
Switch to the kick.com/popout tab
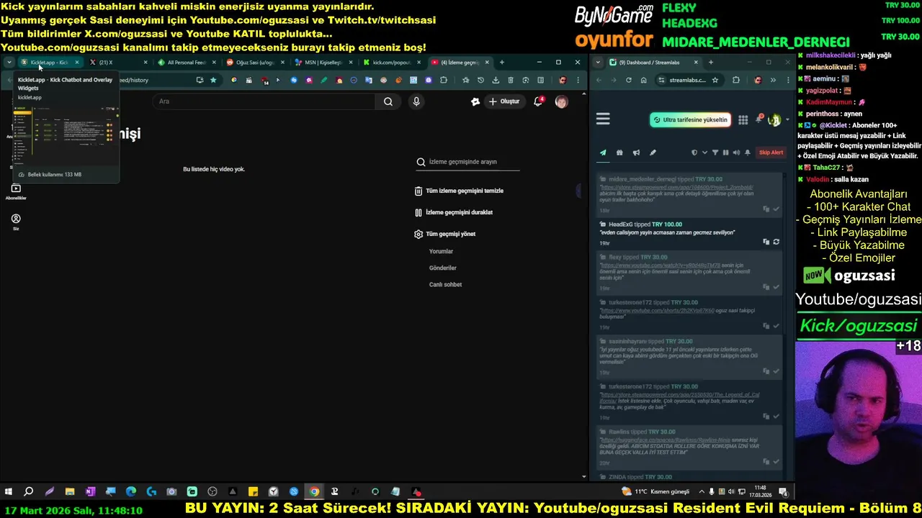click(391, 63)
